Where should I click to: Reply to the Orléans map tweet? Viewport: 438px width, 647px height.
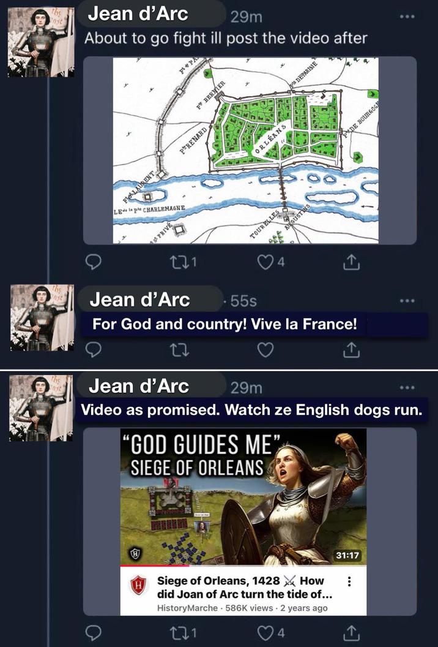92,261
